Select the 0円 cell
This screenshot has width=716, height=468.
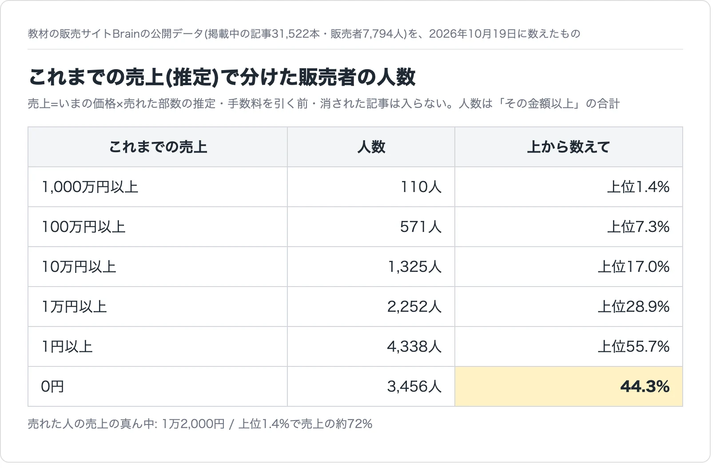click(x=158, y=386)
